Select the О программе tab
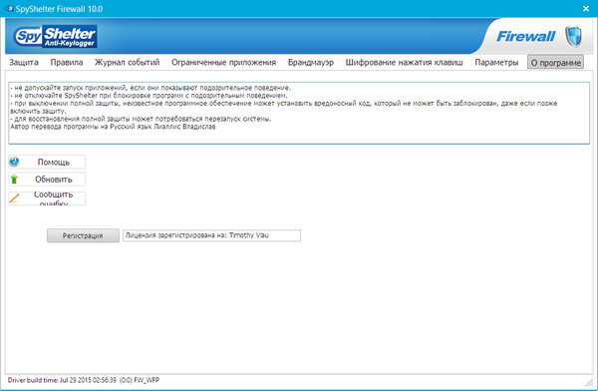The height and width of the screenshot is (391, 598). point(556,62)
